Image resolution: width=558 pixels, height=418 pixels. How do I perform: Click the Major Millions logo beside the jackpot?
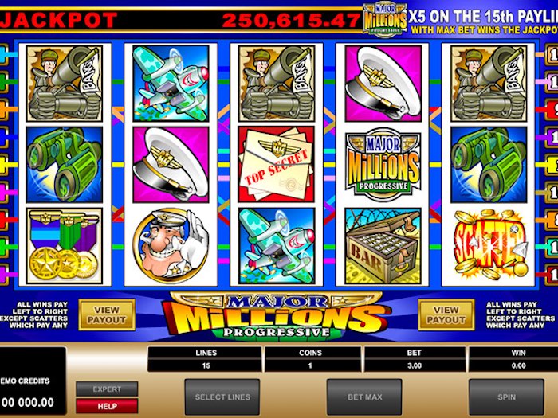[x=385, y=19]
